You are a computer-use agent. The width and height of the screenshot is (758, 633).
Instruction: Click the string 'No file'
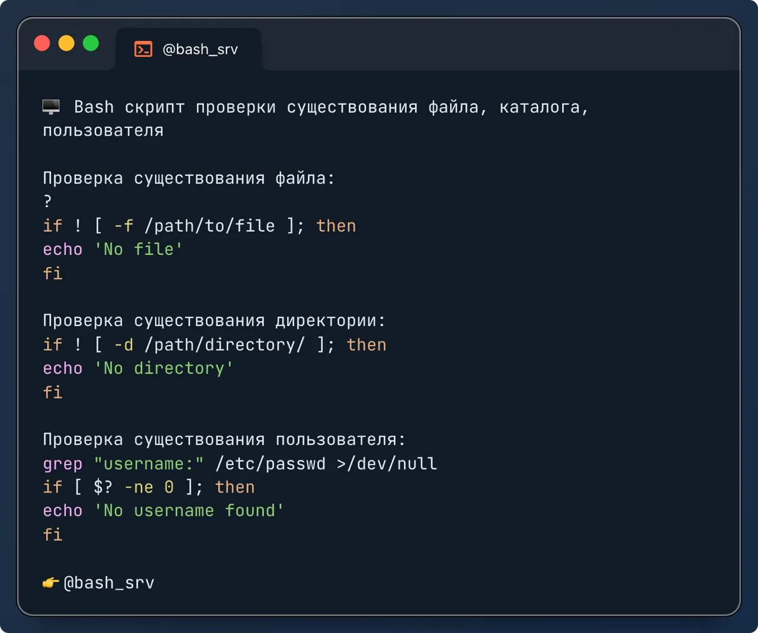click(139, 250)
